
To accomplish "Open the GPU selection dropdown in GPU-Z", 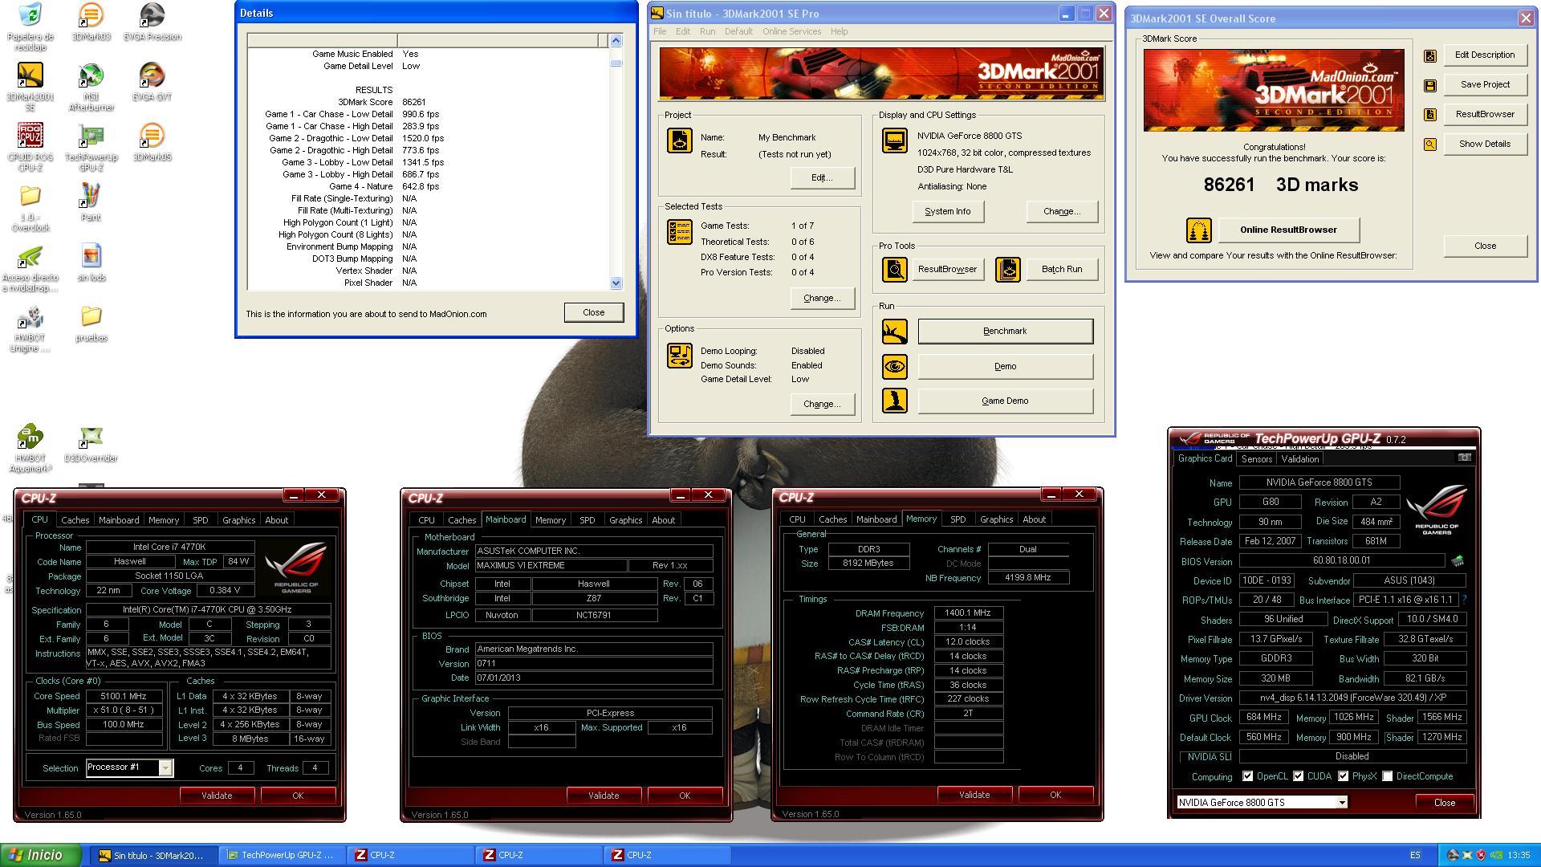I will [1341, 803].
